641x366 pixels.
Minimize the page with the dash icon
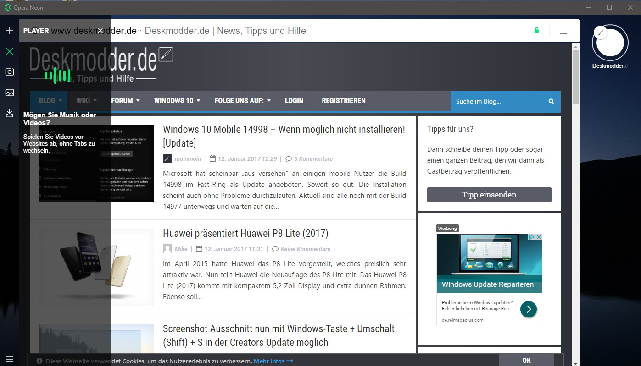click(x=563, y=34)
